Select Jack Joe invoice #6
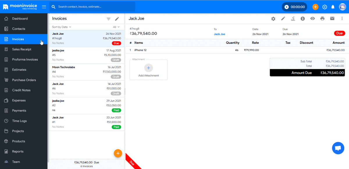The height and width of the screenshot is (169, 349). pyautogui.click(x=87, y=89)
